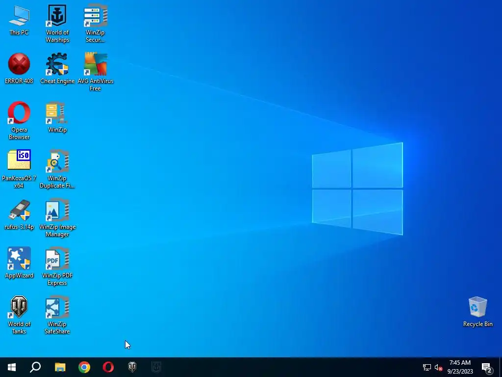The image size is (502, 377).
Task: Select the Recycle Bin icon
Action: pyautogui.click(x=477, y=312)
